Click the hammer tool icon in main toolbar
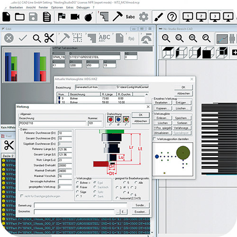This screenshot has height=237, width=237. [118, 17]
